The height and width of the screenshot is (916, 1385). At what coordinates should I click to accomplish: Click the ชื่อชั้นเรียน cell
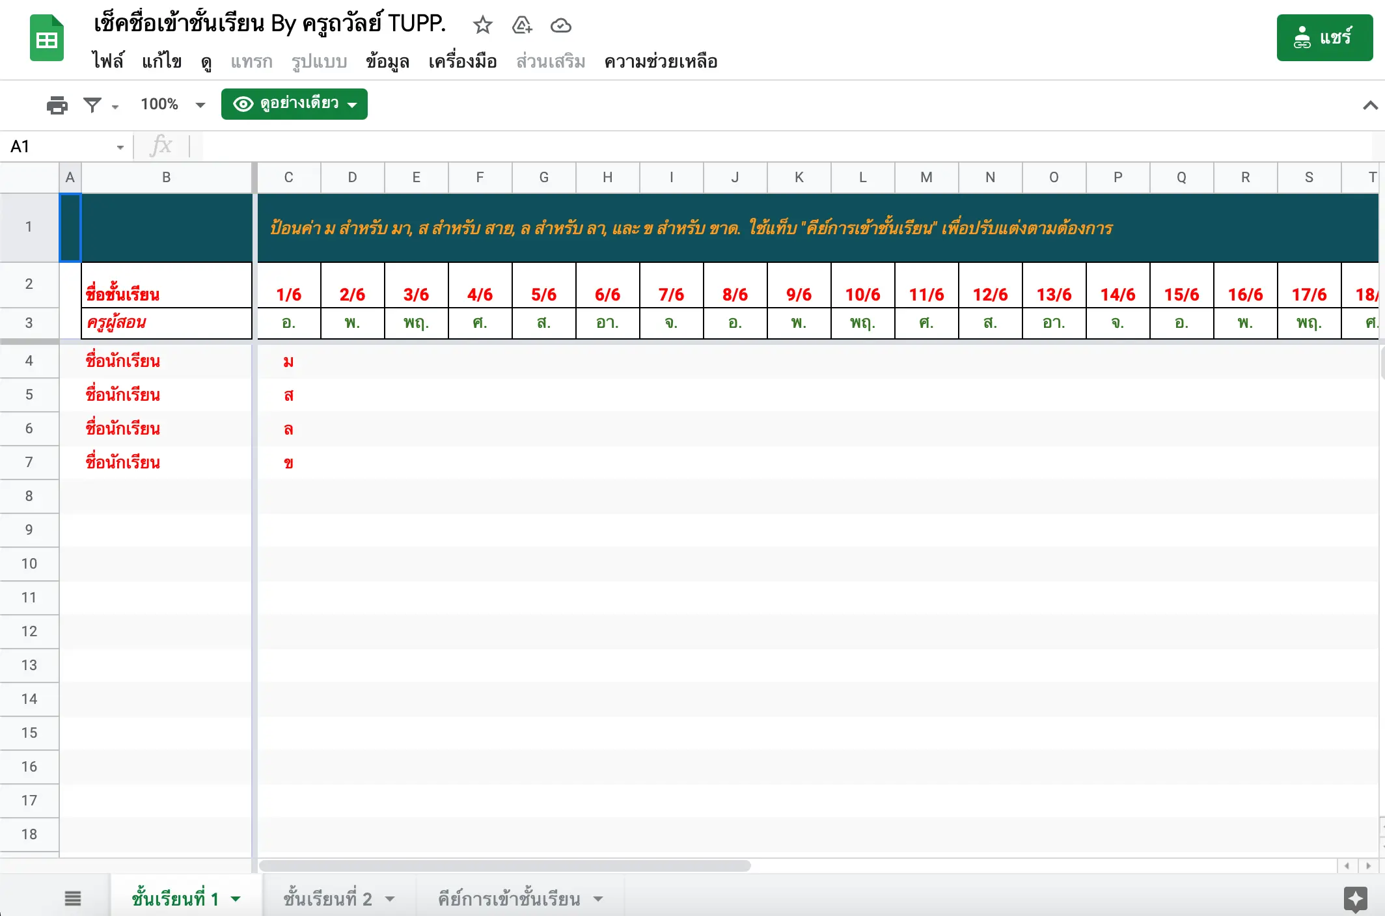point(167,286)
